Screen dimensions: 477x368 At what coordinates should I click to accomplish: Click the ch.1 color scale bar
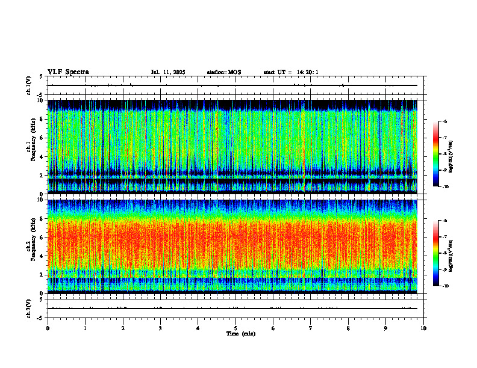(x=435, y=154)
